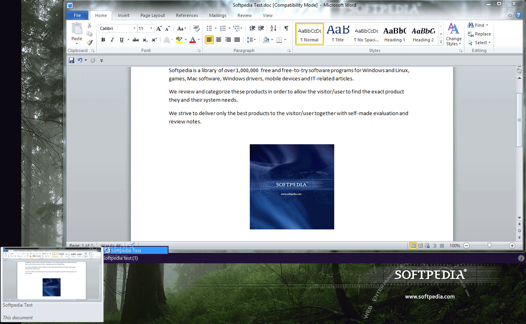Toggle Align Text Left

coord(209,40)
